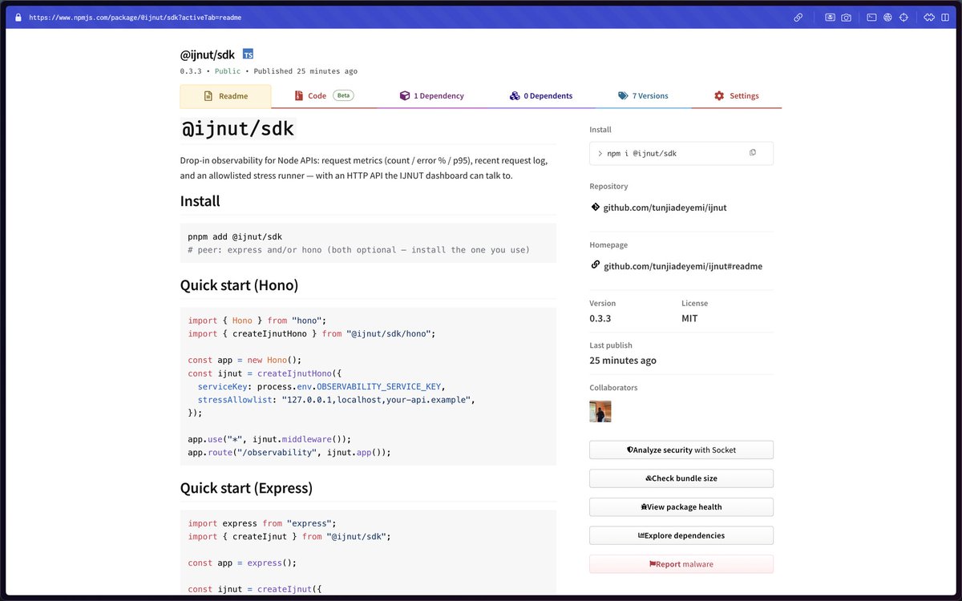Click the Readme file icon
Image resolution: width=962 pixels, height=601 pixels.
tap(208, 96)
